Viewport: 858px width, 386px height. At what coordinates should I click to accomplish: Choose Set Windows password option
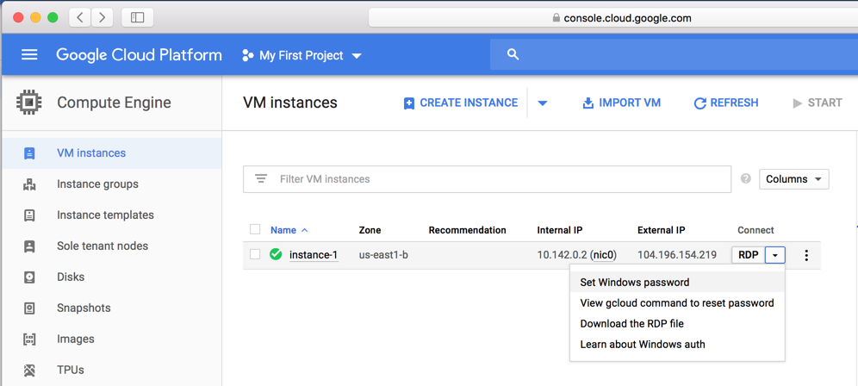[x=635, y=283]
